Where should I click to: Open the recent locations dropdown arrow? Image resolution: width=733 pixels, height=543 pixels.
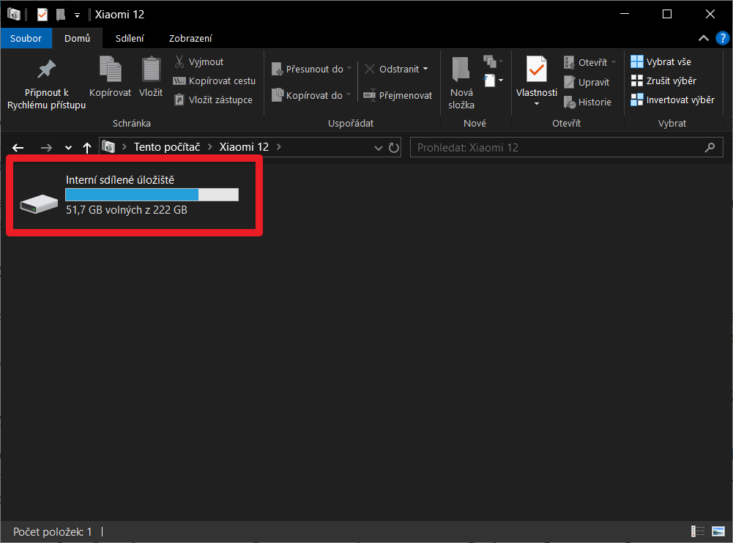(x=68, y=148)
